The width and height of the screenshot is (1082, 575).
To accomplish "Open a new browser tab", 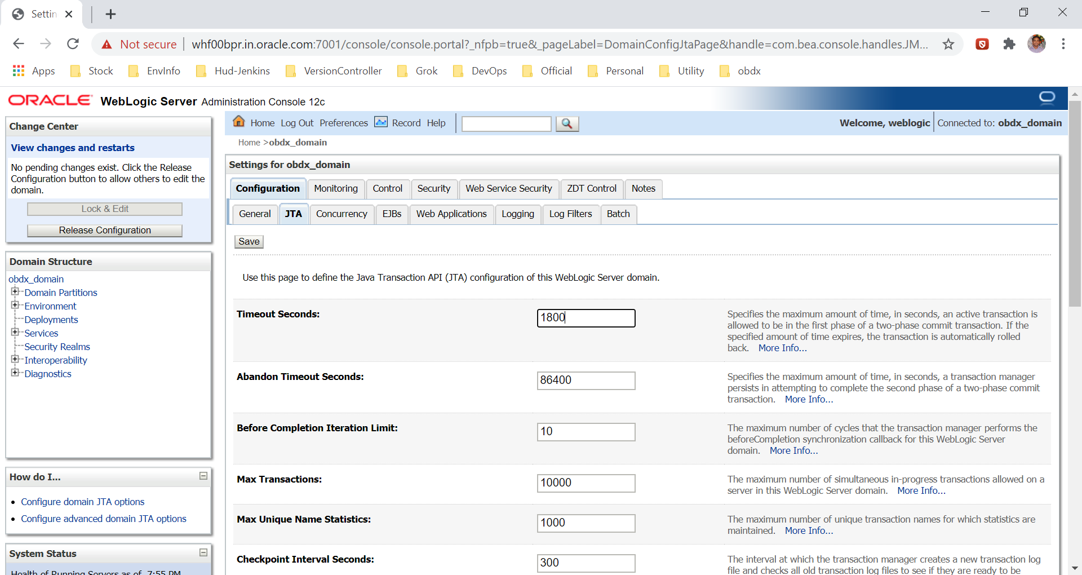I will [110, 14].
